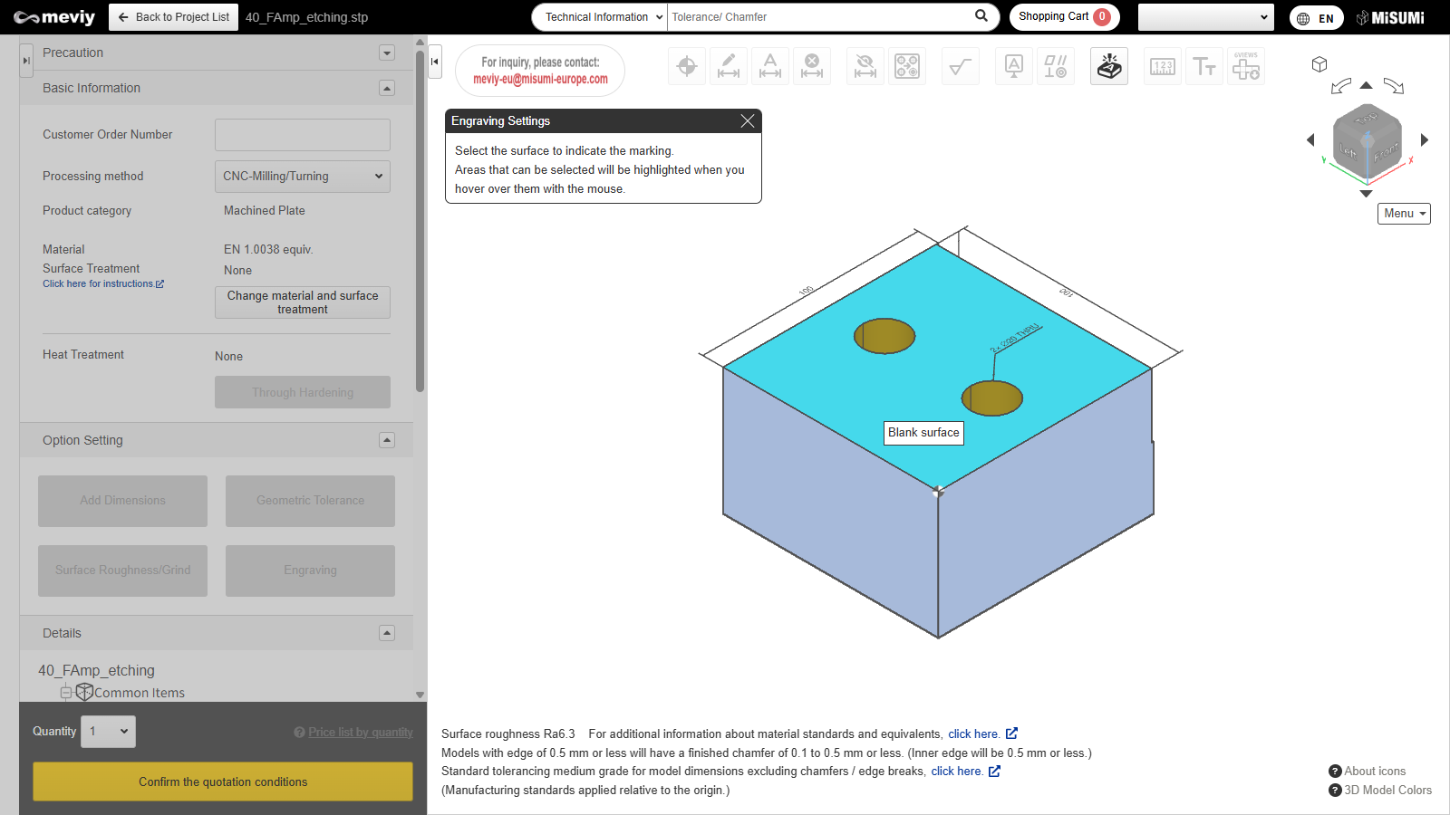Viewport: 1450px width, 815px height.
Task: Click the search magnifier icon
Action: [x=981, y=16]
